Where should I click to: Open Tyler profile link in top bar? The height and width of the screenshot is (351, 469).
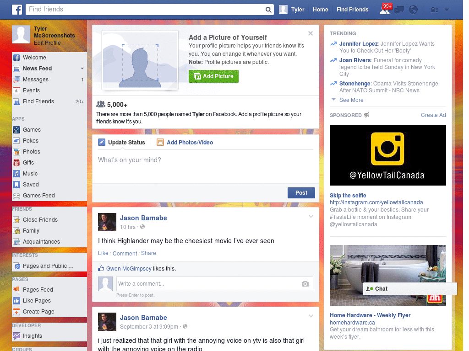(298, 10)
